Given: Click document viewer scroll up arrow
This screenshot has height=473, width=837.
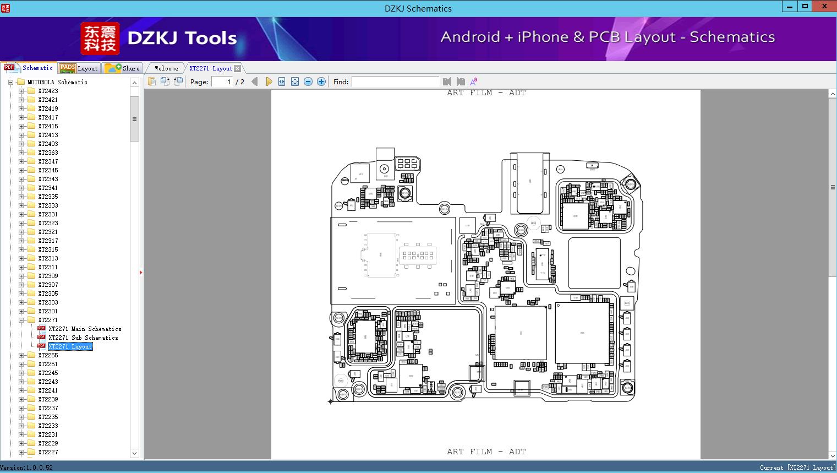Looking at the screenshot, I should pyautogui.click(x=833, y=94).
